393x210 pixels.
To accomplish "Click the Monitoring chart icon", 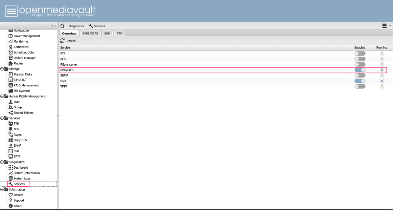I will click(x=11, y=42).
